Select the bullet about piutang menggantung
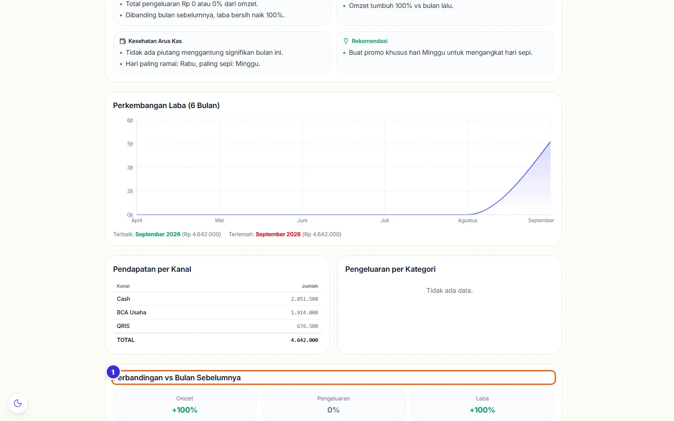This screenshot has height=421, width=674. point(204,52)
